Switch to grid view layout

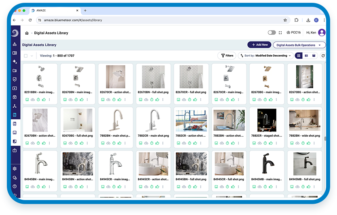pyautogui.click(x=299, y=56)
